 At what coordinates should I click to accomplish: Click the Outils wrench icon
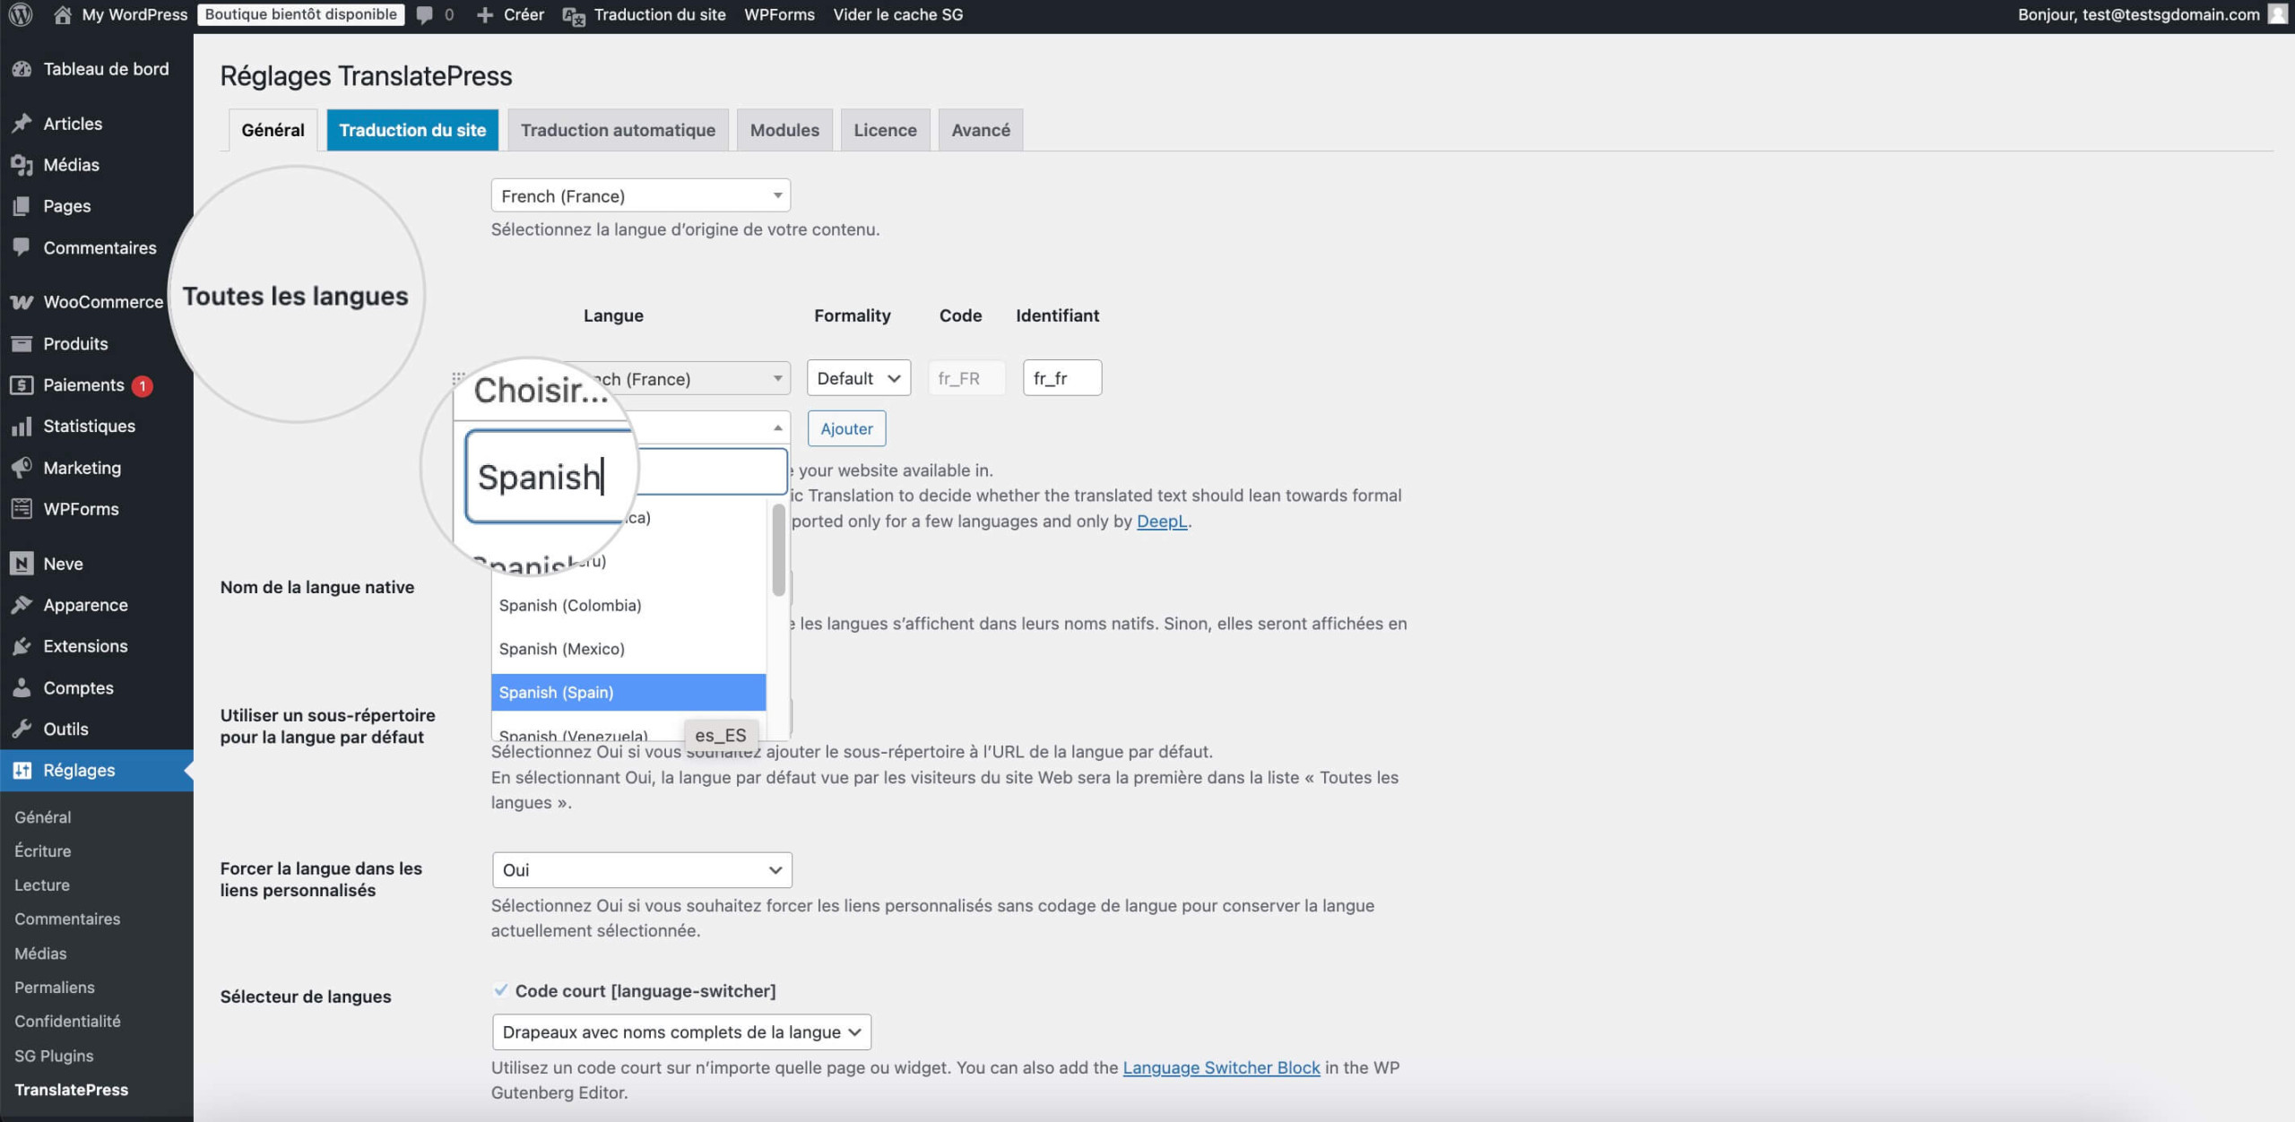(x=22, y=729)
